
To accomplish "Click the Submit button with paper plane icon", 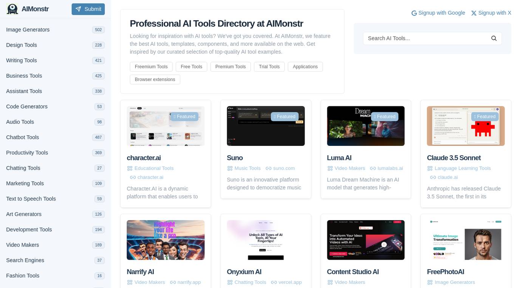I will click(88, 9).
